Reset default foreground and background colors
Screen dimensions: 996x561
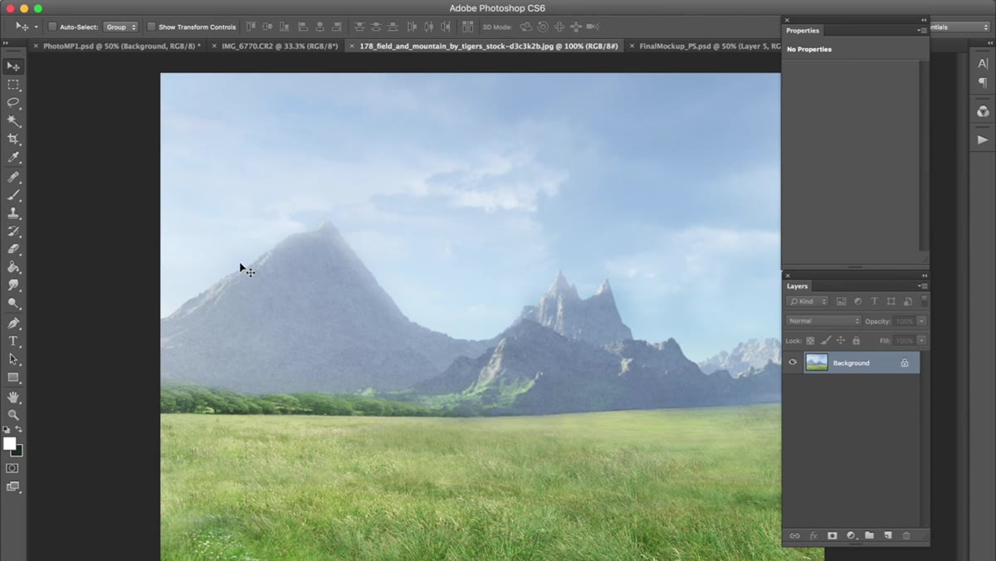[7, 430]
